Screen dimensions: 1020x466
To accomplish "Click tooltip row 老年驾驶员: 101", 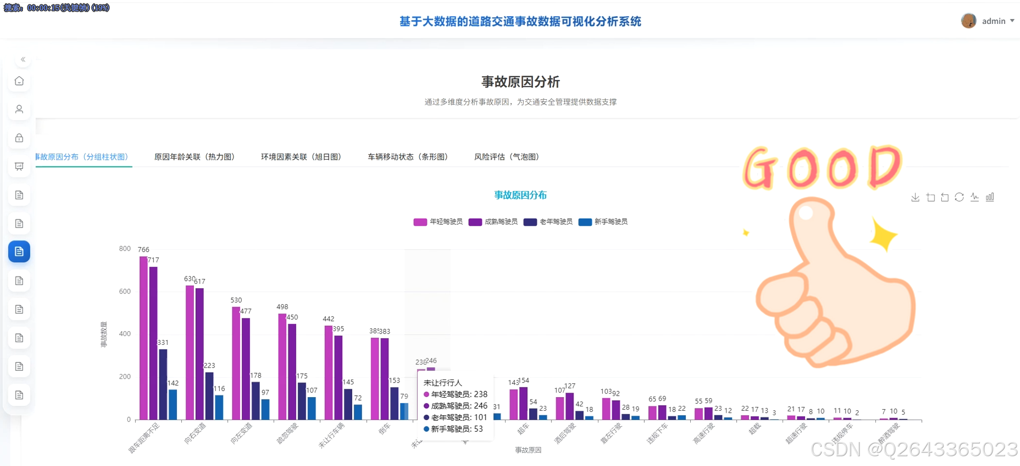I will 455,418.
